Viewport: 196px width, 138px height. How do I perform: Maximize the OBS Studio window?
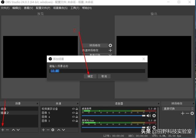coord(179,2)
